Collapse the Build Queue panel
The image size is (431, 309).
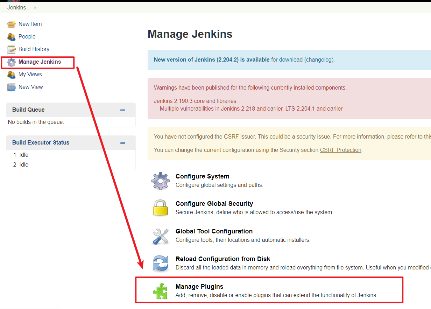pos(123,110)
